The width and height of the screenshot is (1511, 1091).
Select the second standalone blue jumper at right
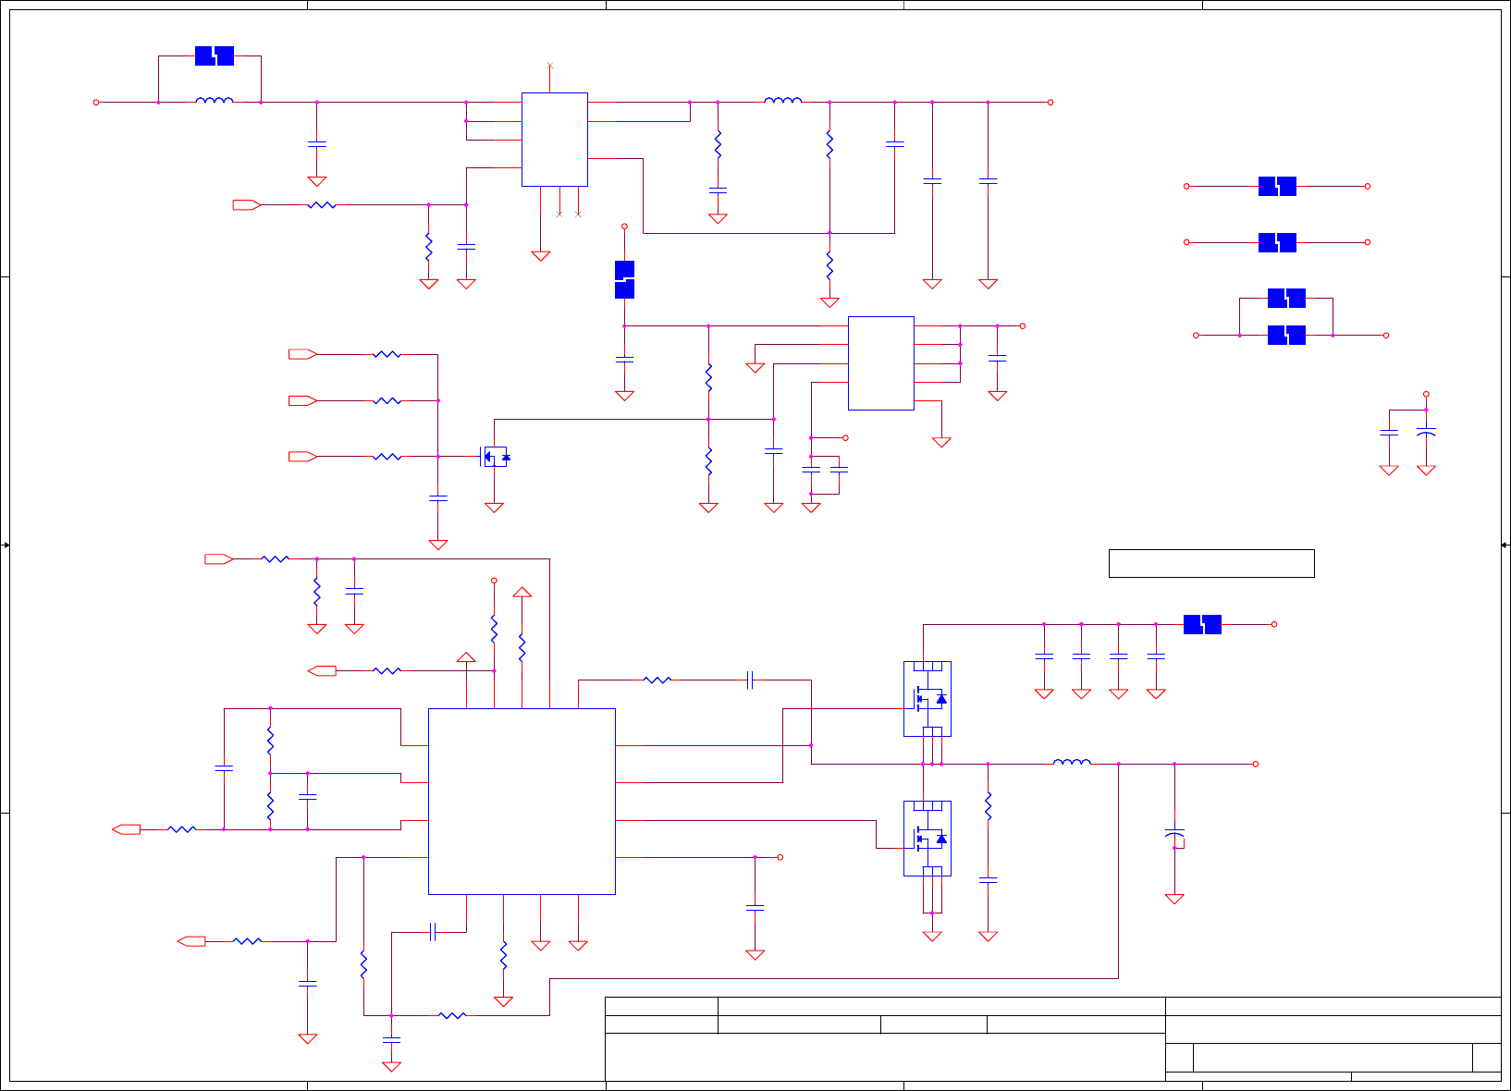point(1277,243)
